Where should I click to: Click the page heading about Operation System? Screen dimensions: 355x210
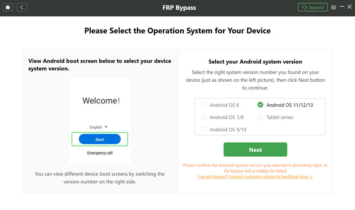pyautogui.click(x=177, y=31)
